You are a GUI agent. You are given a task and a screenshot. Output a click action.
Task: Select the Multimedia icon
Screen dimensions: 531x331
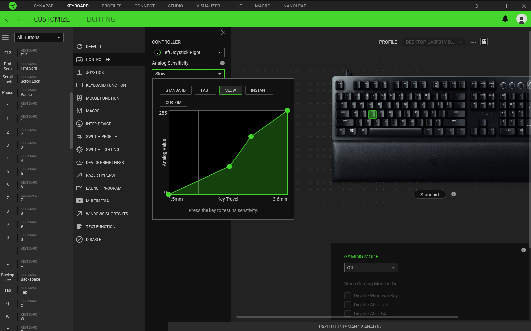tap(79, 201)
